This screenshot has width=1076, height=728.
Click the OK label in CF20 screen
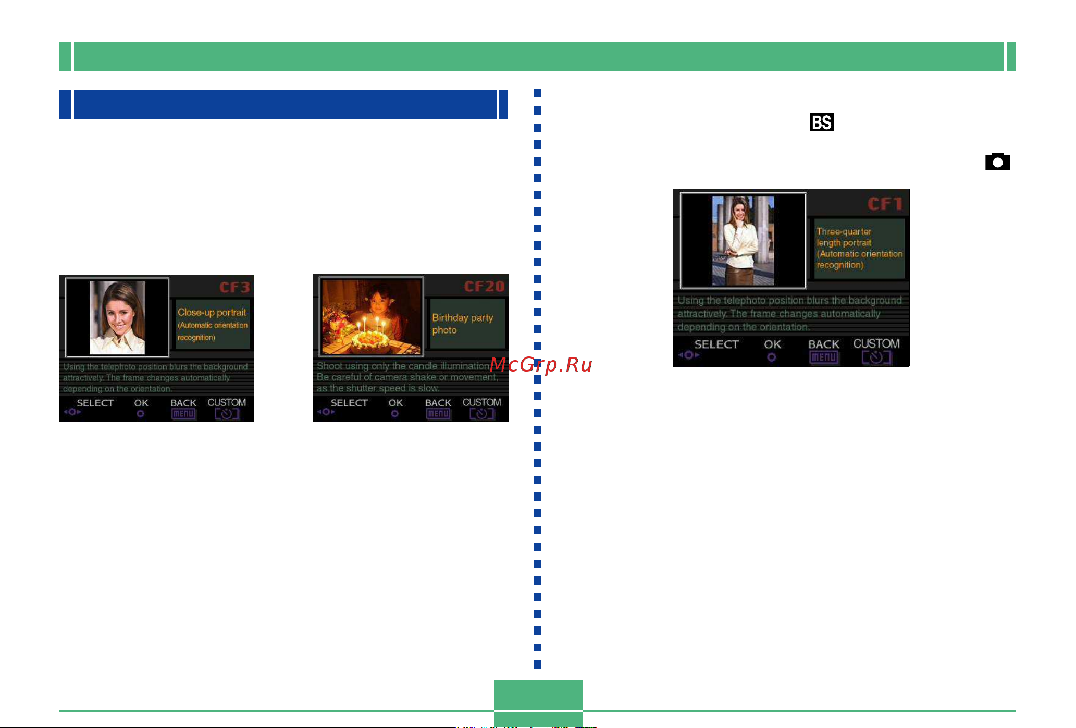(395, 403)
